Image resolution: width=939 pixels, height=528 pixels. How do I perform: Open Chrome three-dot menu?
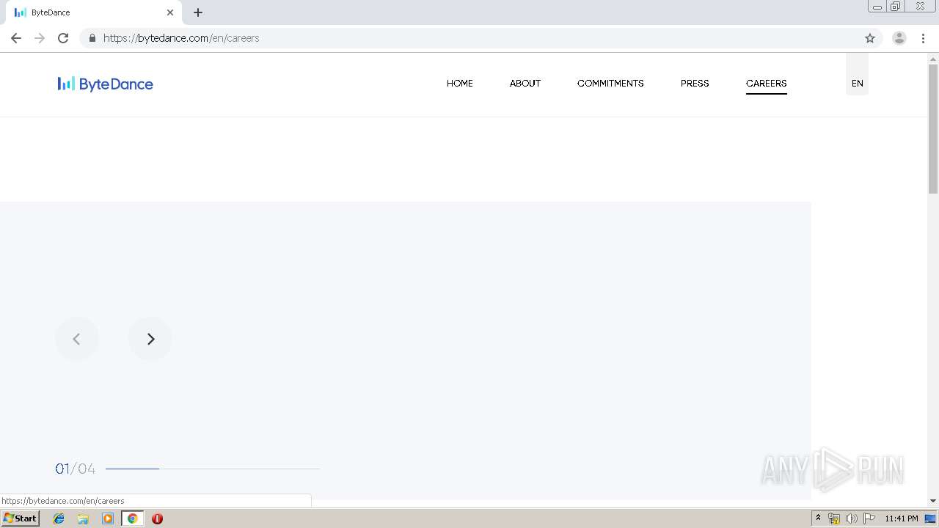[923, 38]
